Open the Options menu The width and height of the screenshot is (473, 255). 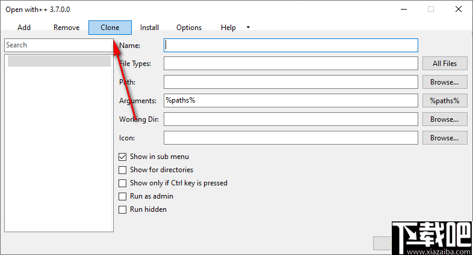click(x=189, y=28)
